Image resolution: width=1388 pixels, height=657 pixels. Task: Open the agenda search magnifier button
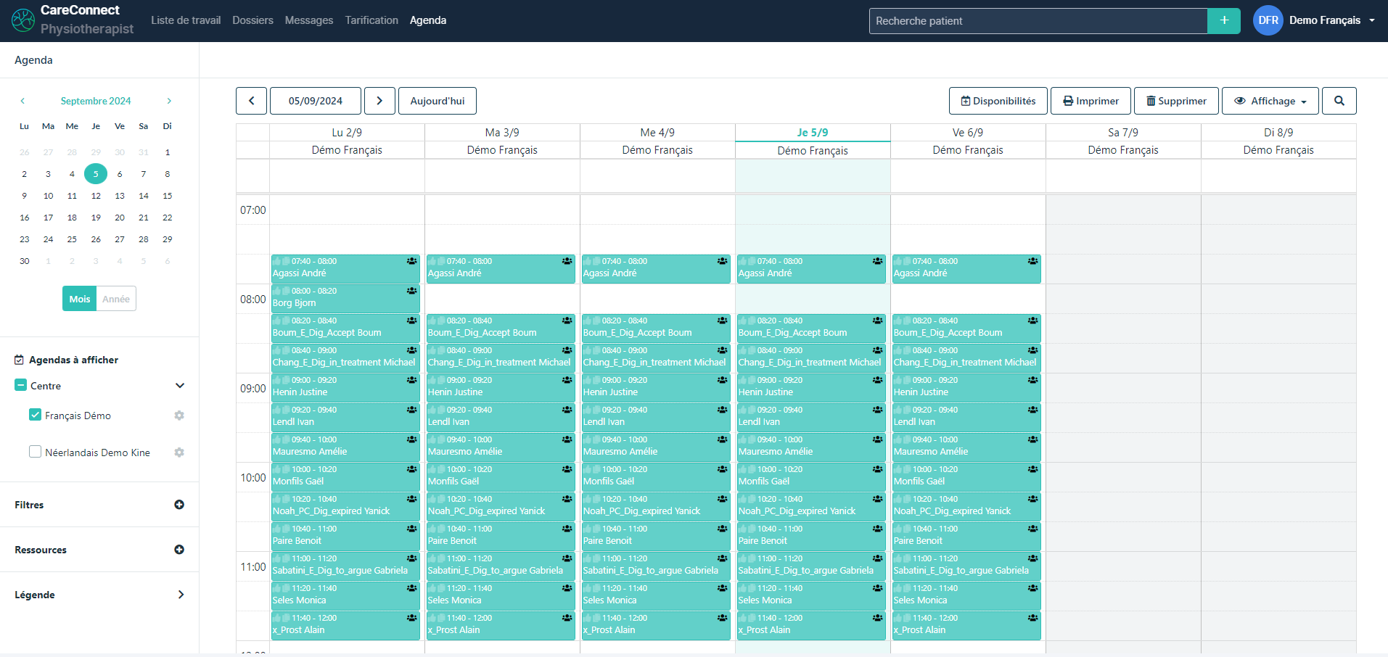coord(1339,101)
